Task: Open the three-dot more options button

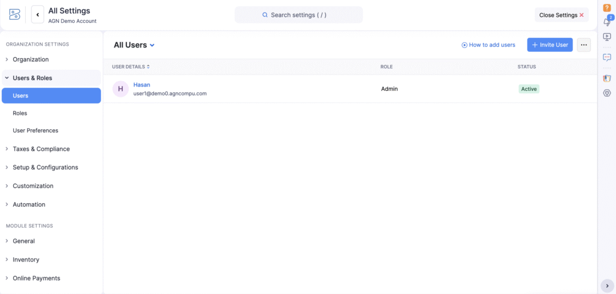Action: tap(584, 44)
